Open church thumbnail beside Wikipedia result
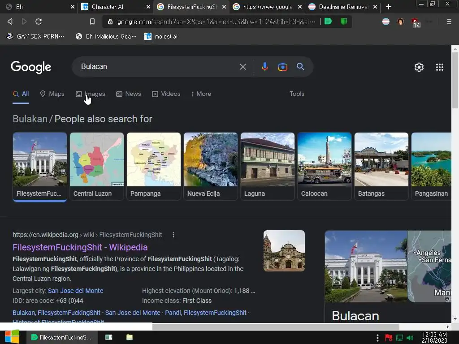Viewport: 459px width, 344px height. pyautogui.click(x=284, y=251)
